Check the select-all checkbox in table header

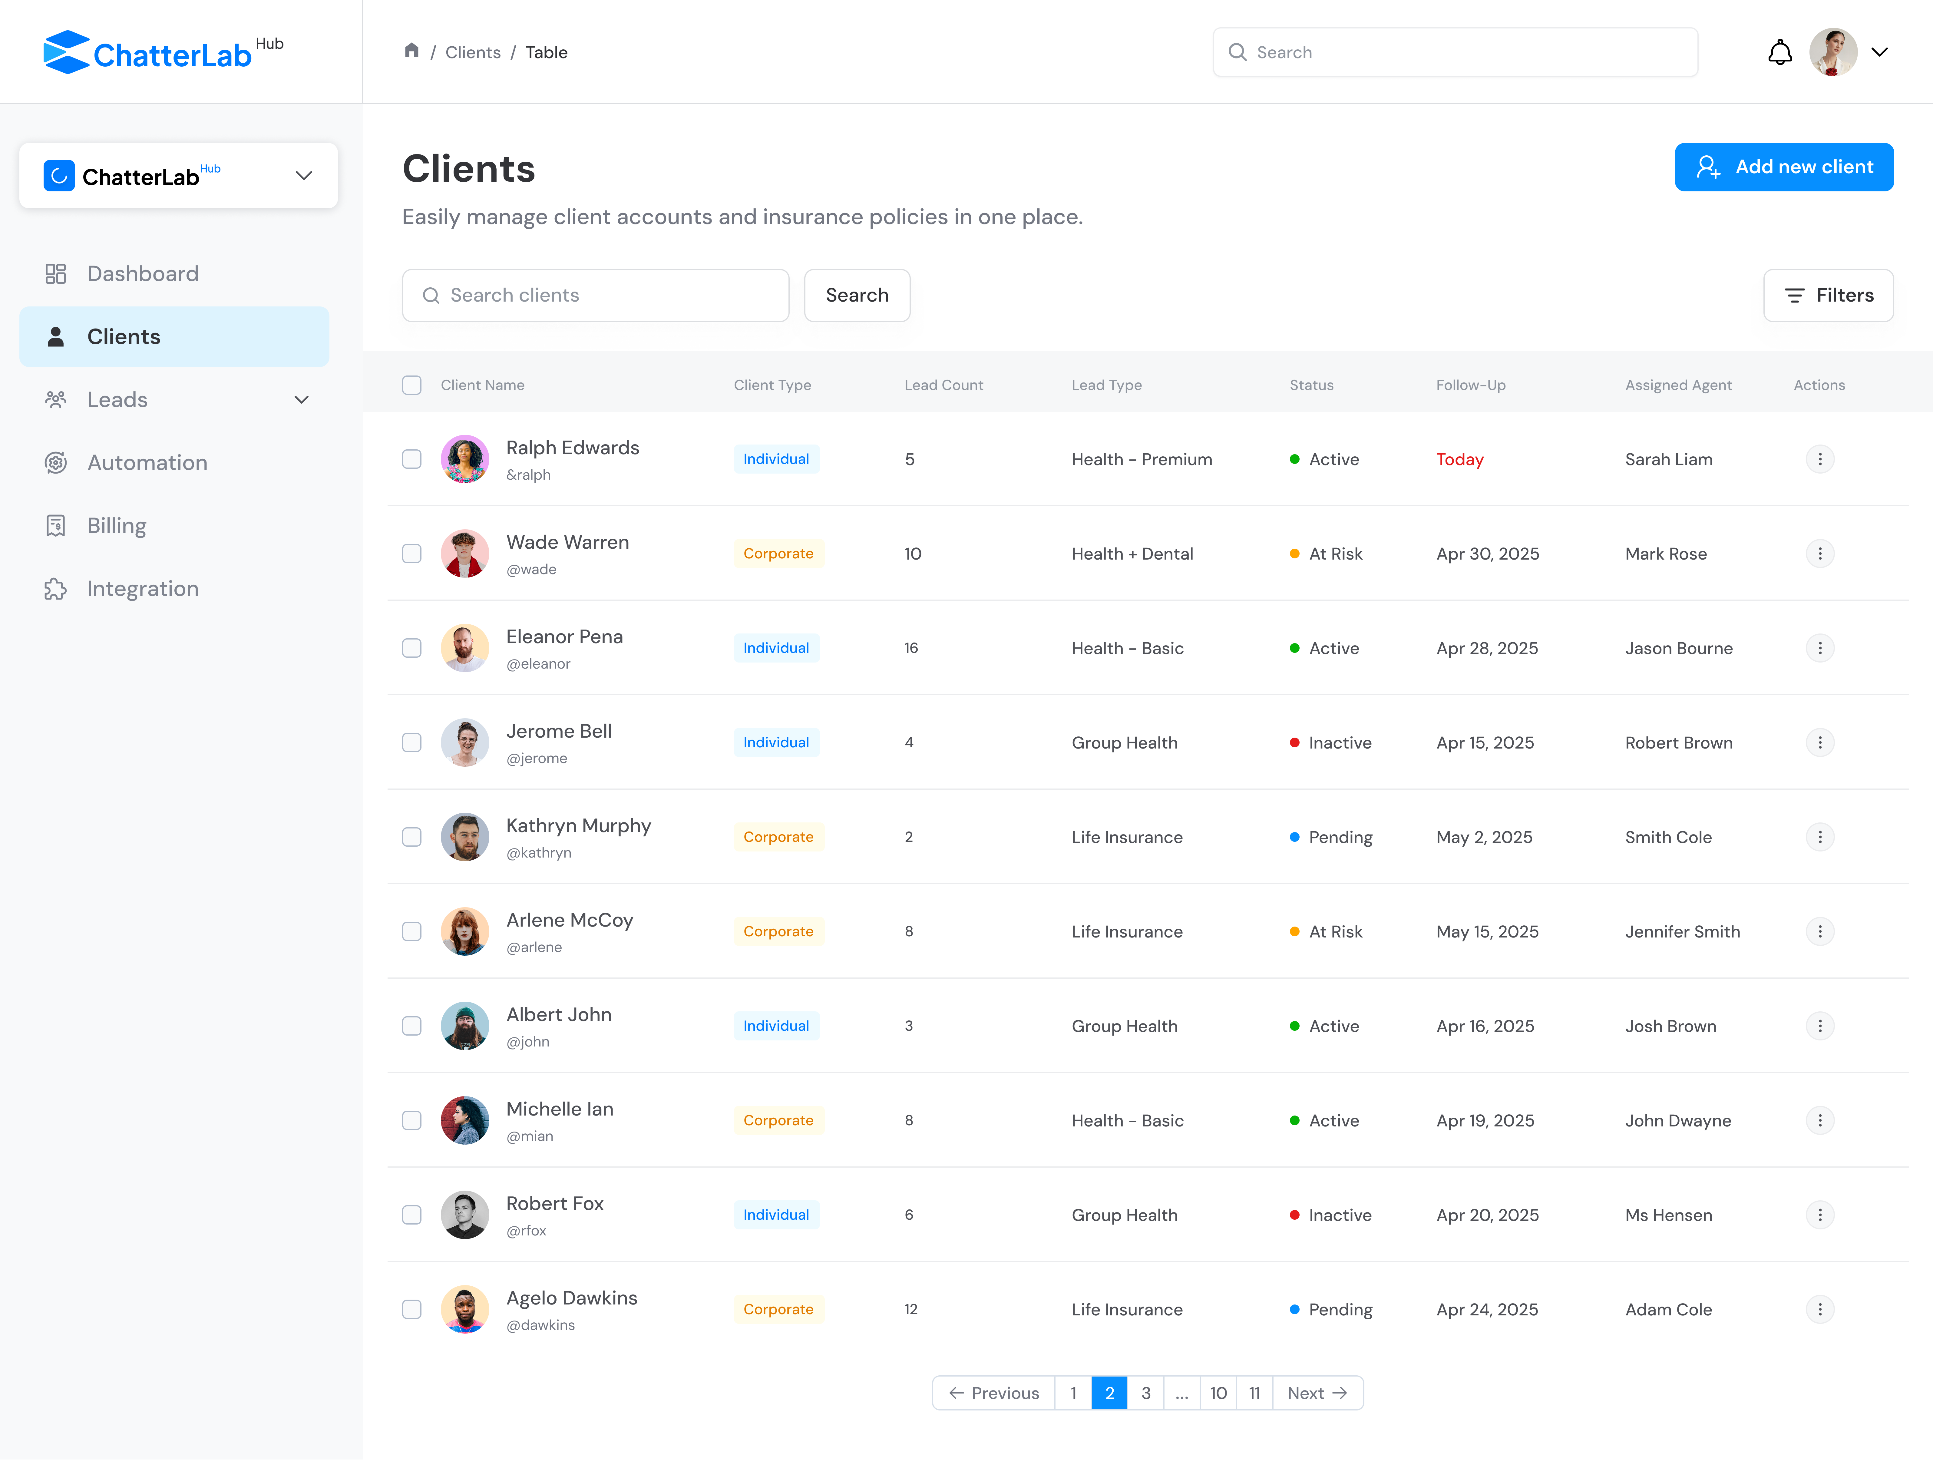pos(411,385)
